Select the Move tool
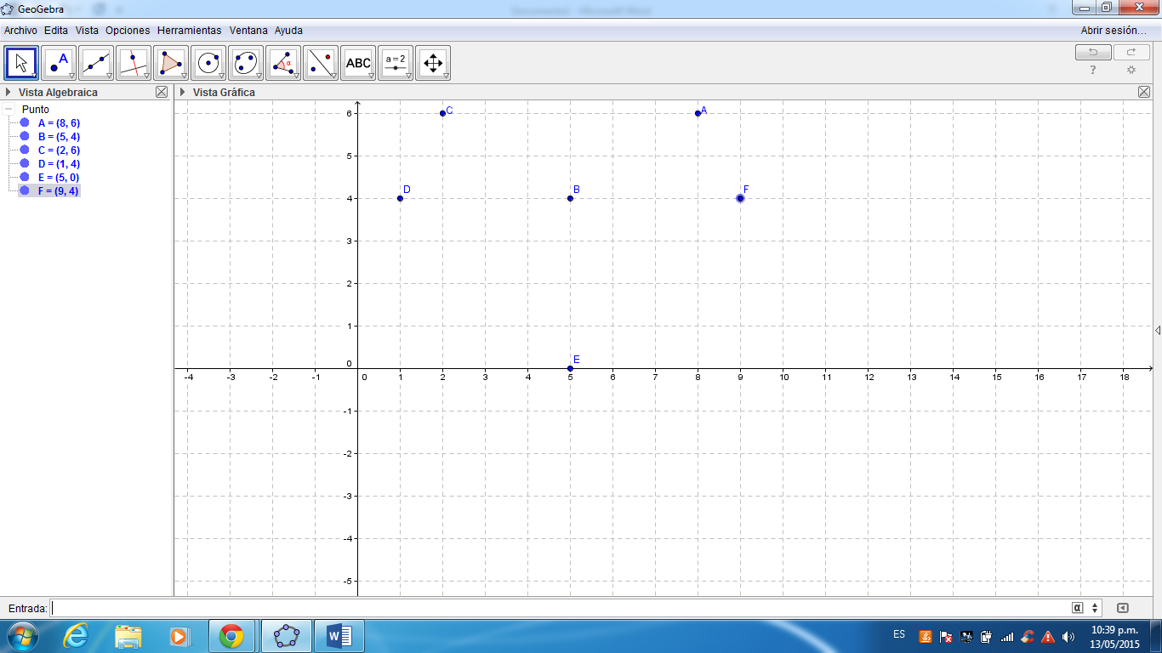The image size is (1162, 653). pyautogui.click(x=20, y=62)
